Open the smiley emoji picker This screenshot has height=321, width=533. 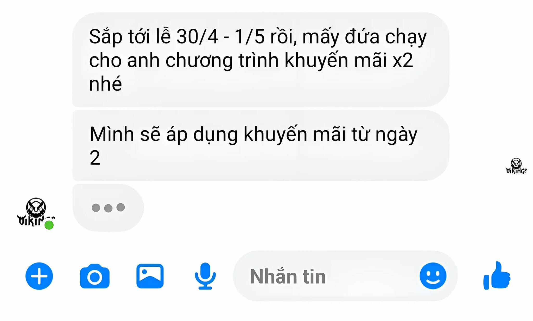pos(433,276)
